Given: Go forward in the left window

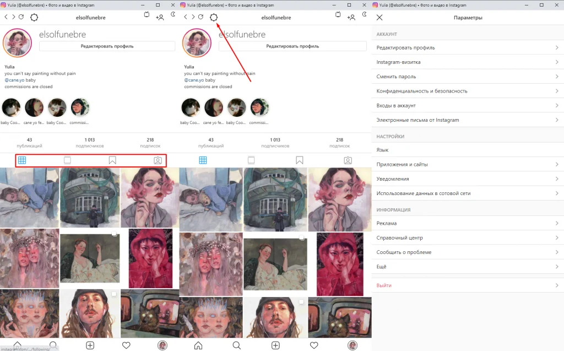Looking at the screenshot, I should [14, 17].
